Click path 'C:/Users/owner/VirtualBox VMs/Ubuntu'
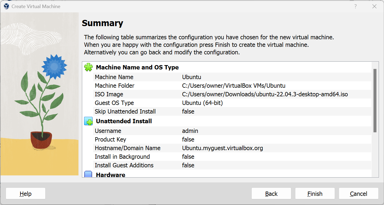 coord(234,86)
